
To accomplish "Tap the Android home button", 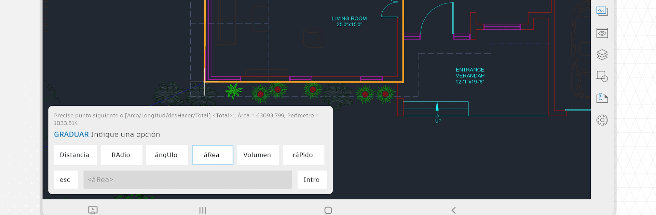I will [x=328, y=210].
